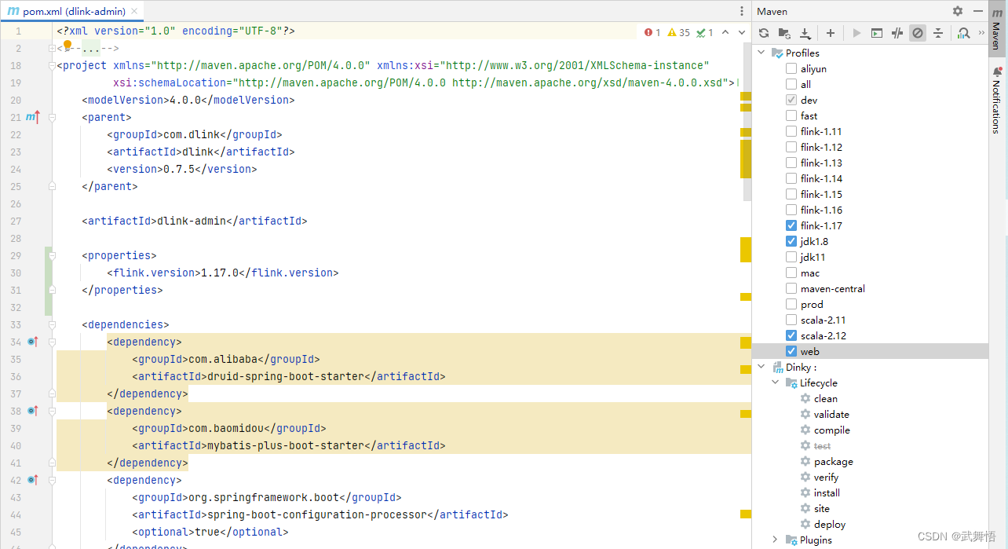Disable the jdk1.8 profile checkbox
Image resolution: width=1008 pixels, height=549 pixels.
(791, 241)
